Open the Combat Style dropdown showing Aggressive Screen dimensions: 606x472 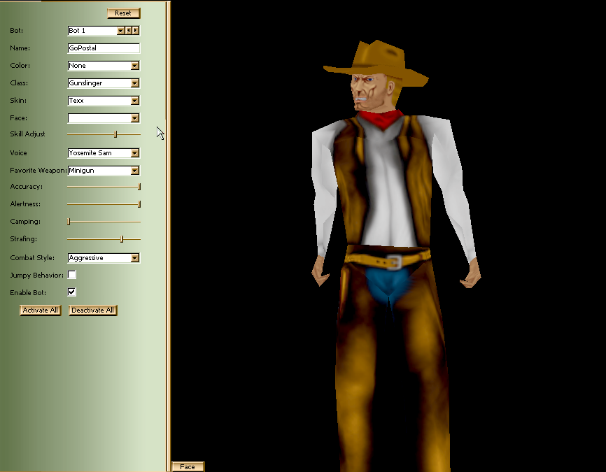click(104, 258)
